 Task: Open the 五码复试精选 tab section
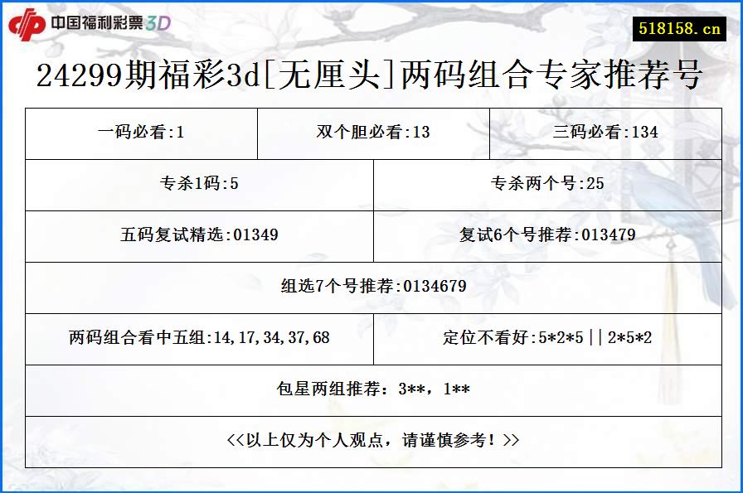click(x=197, y=235)
